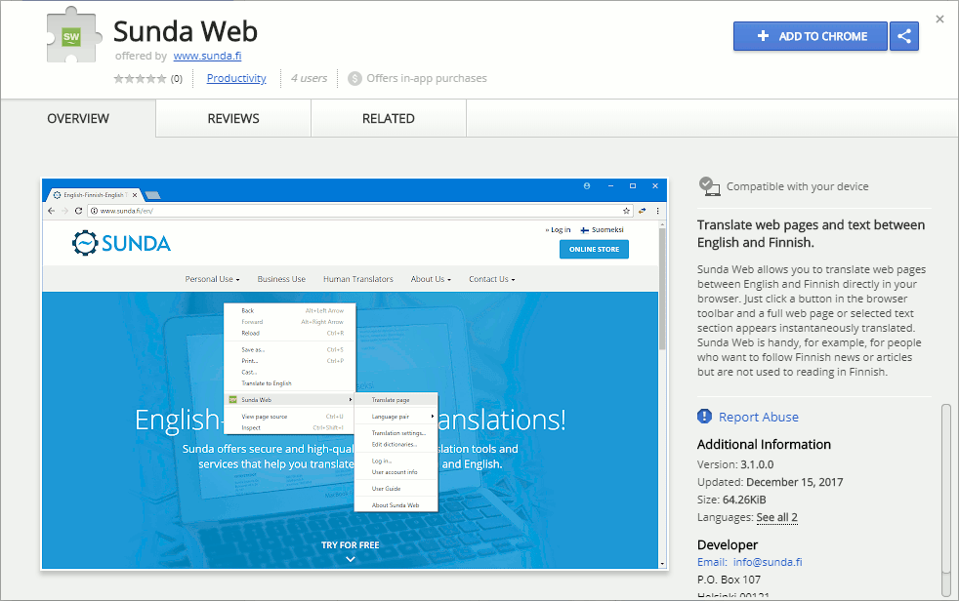This screenshot has width=959, height=601.
Task: Switch to the Overview tab
Action: point(78,118)
